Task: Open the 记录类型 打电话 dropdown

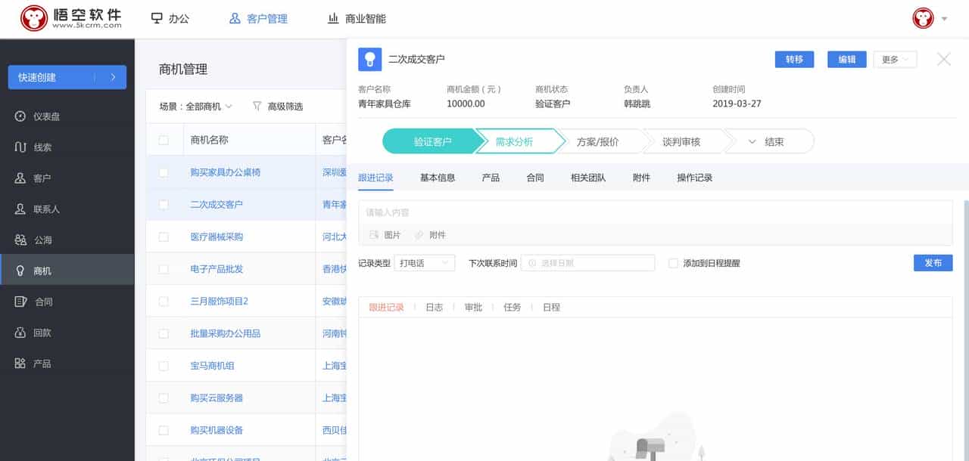Action: click(x=424, y=262)
